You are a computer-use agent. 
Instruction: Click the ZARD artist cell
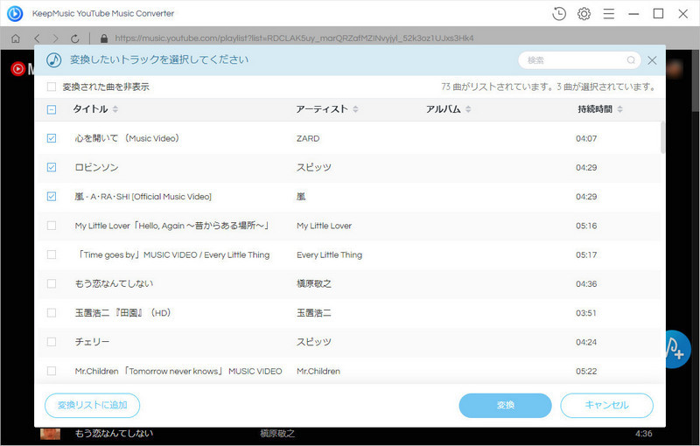[308, 139]
